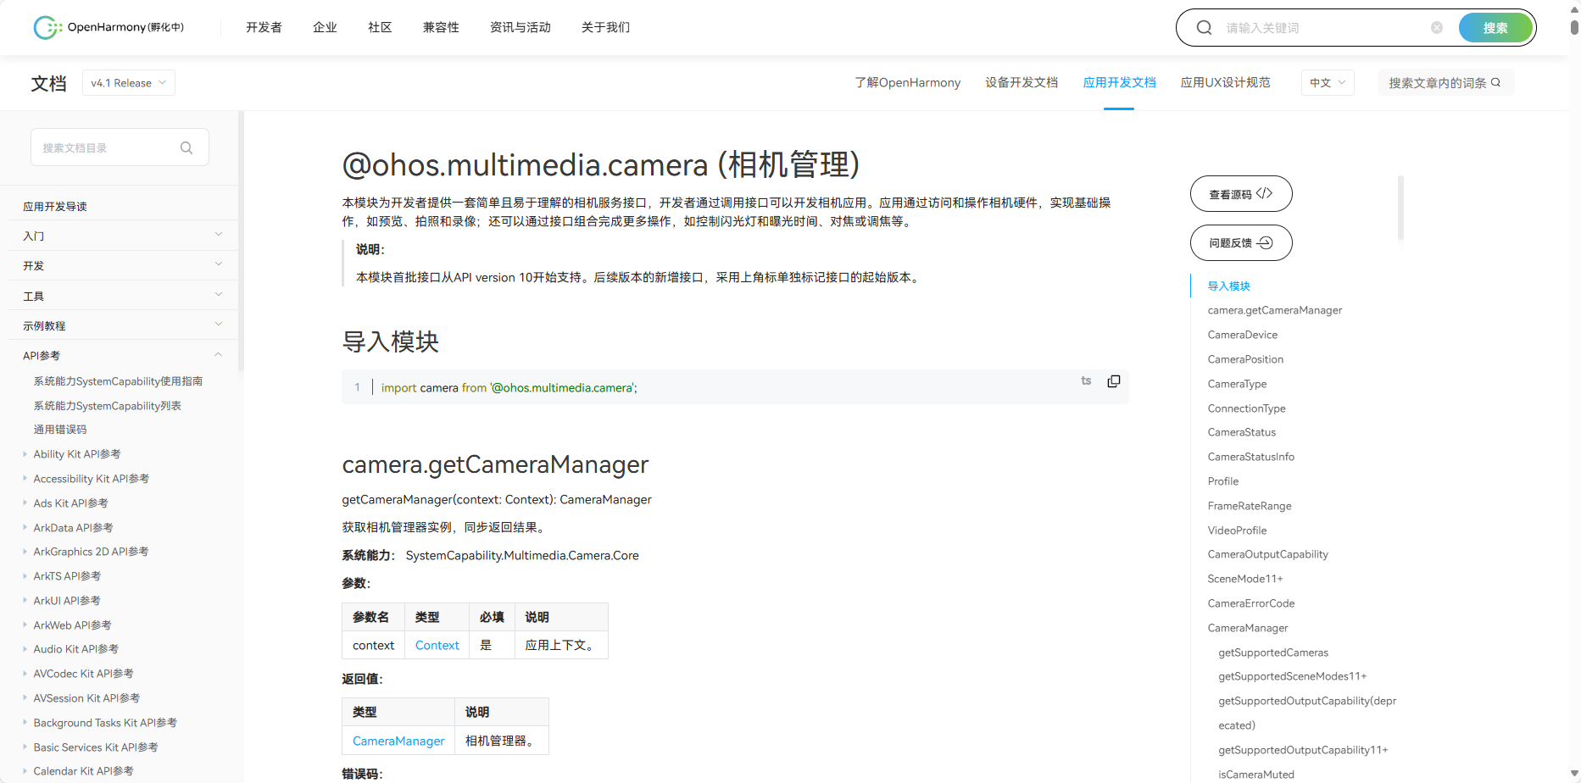Image resolution: width=1581 pixels, height=783 pixels.
Task: Expand Audio Kit API参考 node
Action: pos(25,649)
